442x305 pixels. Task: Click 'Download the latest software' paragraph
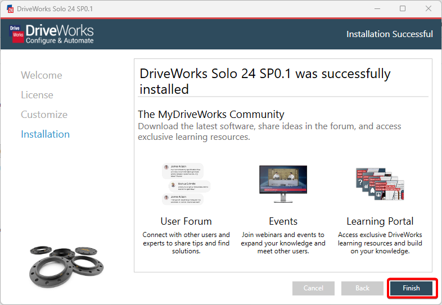click(x=269, y=131)
